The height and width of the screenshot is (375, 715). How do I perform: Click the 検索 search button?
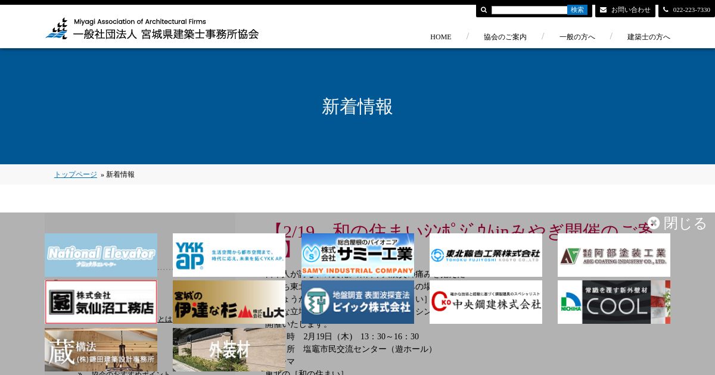577,10
